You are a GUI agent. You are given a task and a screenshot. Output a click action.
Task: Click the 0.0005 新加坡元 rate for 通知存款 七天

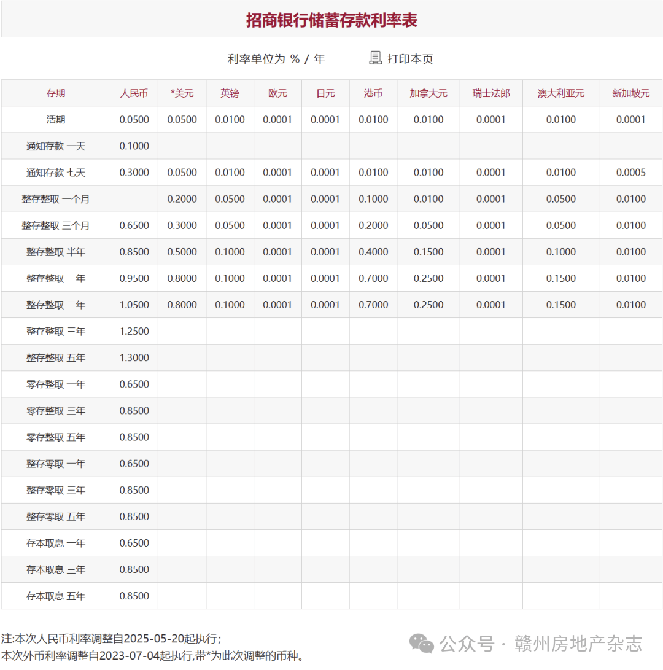click(x=631, y=173)
